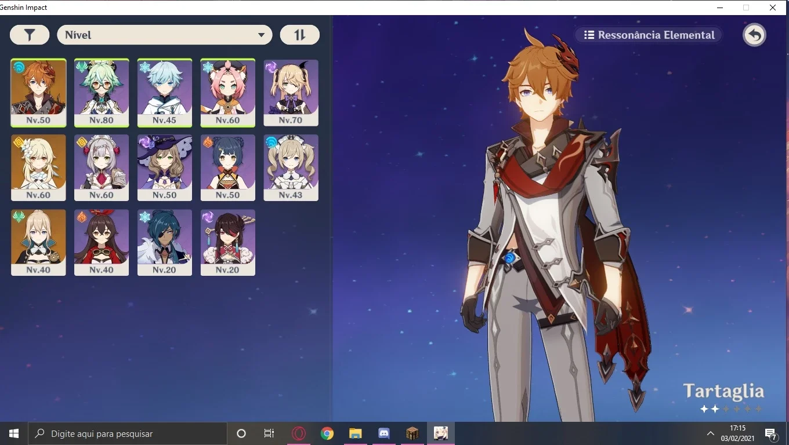The width and height of the screenshot is (789, 445).
Task: Click the return back arrow button
Action: [x=754, y=35]
